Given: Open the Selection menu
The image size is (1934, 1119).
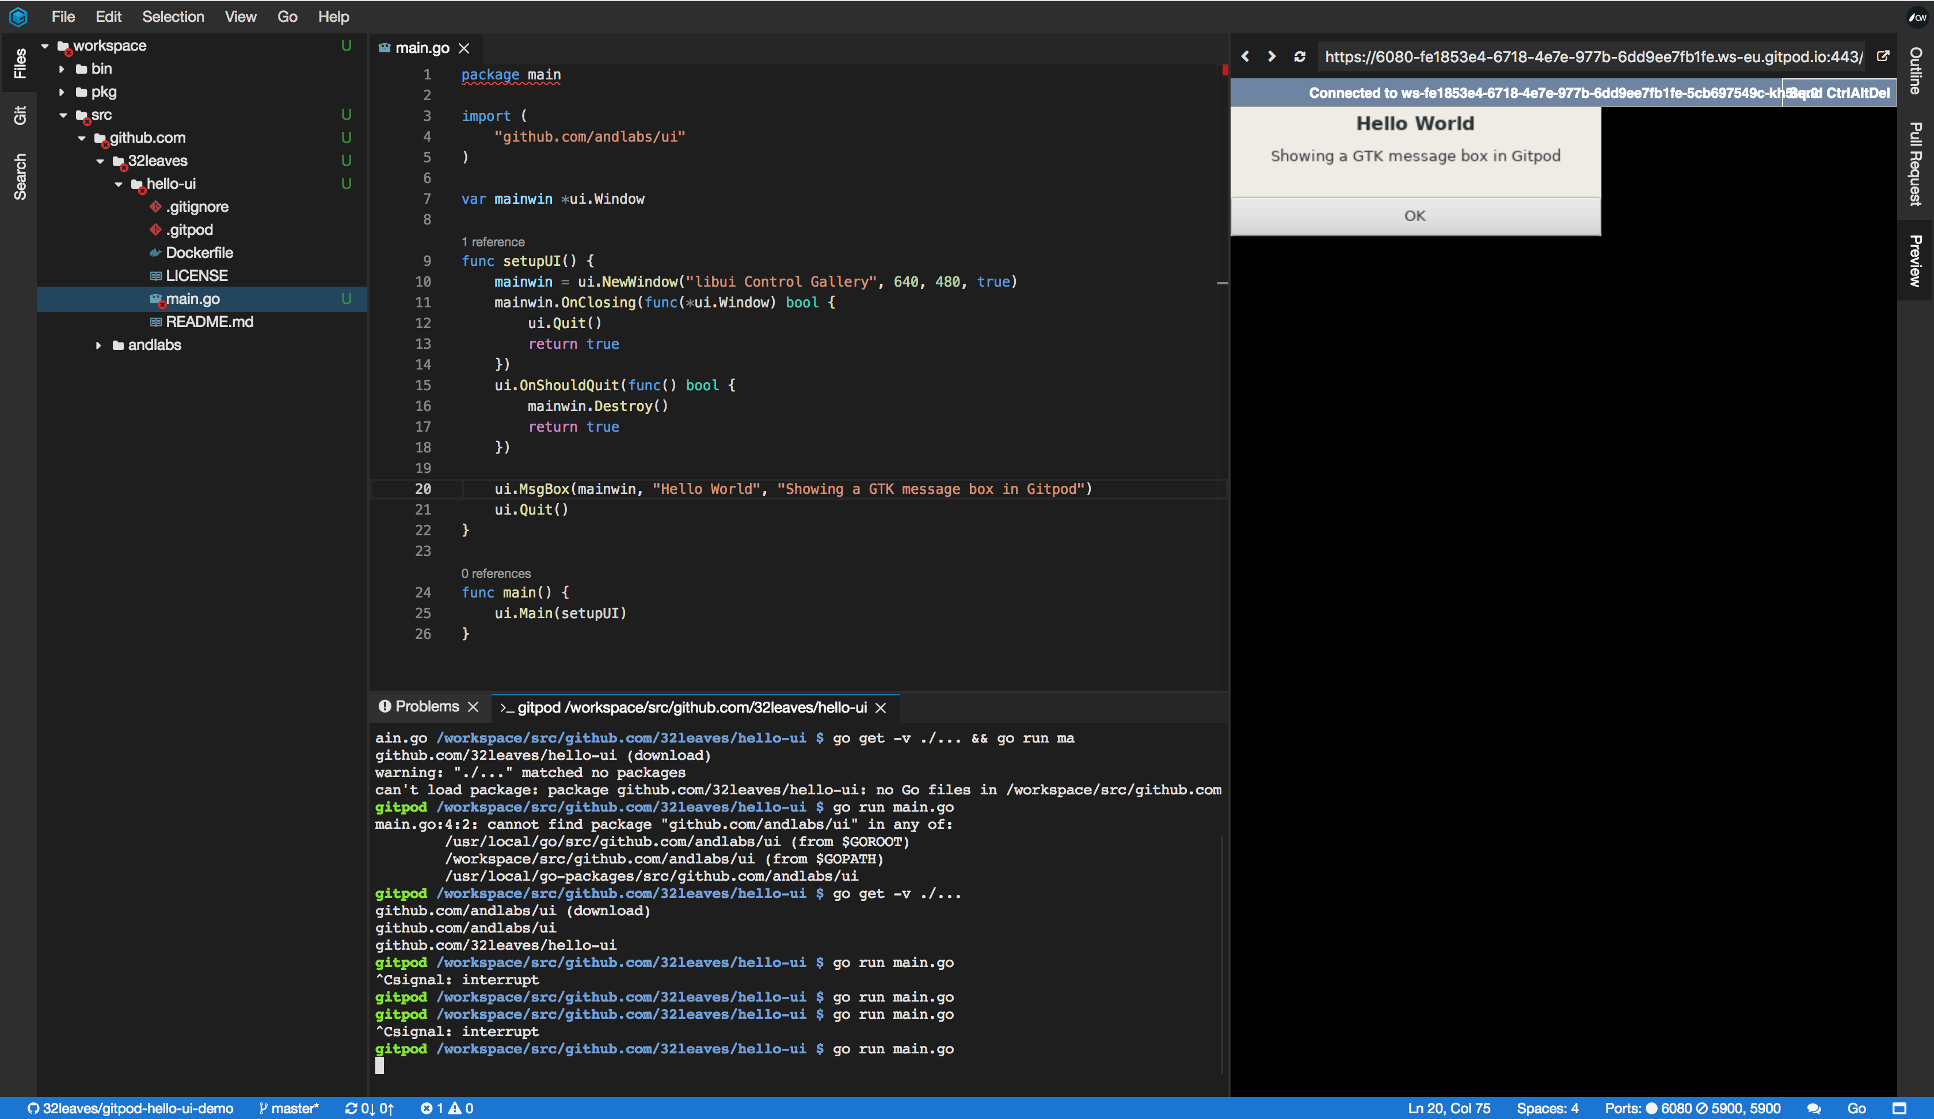Looking at the screenshot, I should (x=173, y=16).
